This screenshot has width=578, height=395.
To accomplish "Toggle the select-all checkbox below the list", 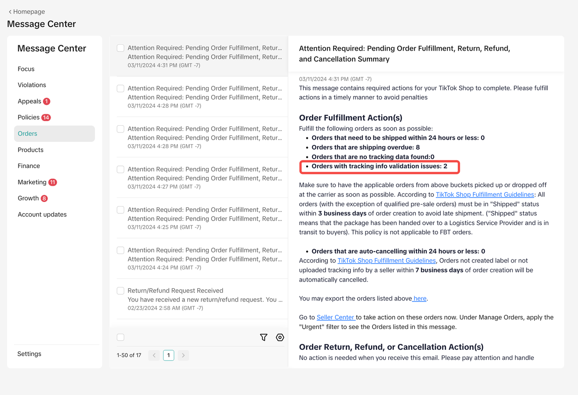I will [121, 337].
